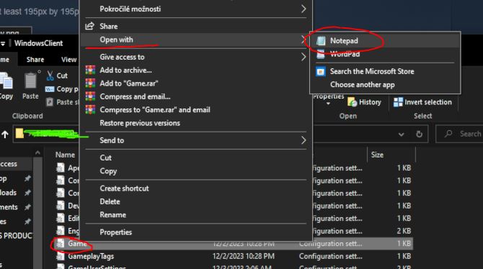Image resolution: width=483 pixels, height=269 pixels.
Task: Click the 2 KB size cell
Action: click(404, 231)
